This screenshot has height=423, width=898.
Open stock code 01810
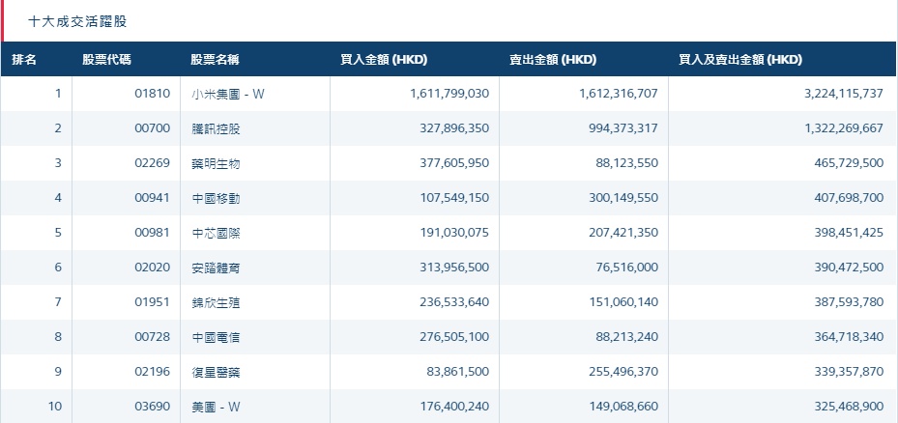153,94
